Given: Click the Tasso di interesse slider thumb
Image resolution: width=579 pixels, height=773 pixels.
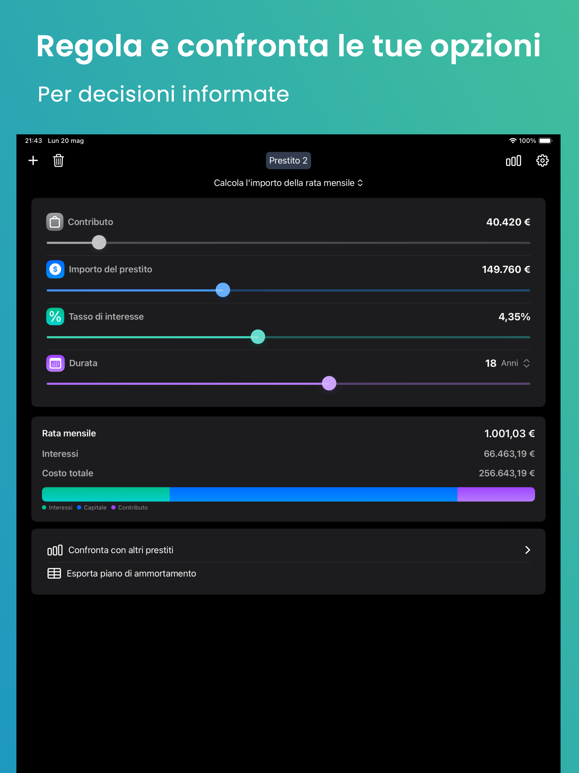Looking at the screenshot, I should point(258,336).
